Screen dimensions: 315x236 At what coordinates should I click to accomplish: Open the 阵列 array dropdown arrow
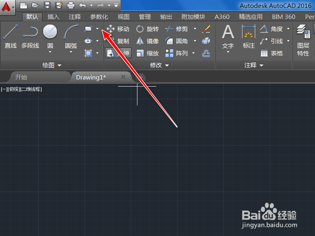(193, 53)
